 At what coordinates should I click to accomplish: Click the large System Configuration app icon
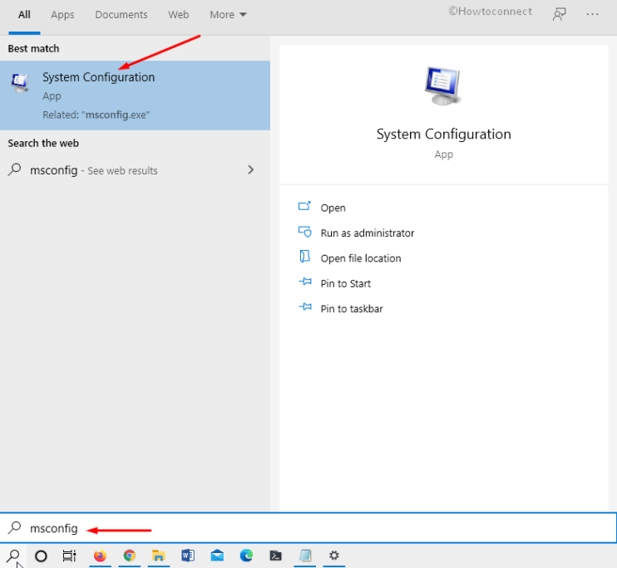(x=443, y=86)
